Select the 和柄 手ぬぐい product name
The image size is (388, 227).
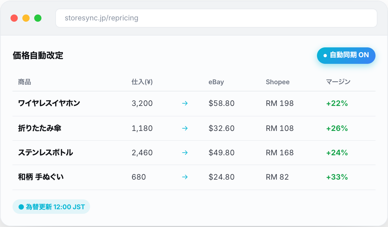[41, 177]
